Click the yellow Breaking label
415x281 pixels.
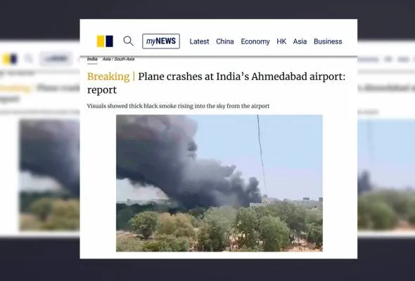tap(108, 77)
